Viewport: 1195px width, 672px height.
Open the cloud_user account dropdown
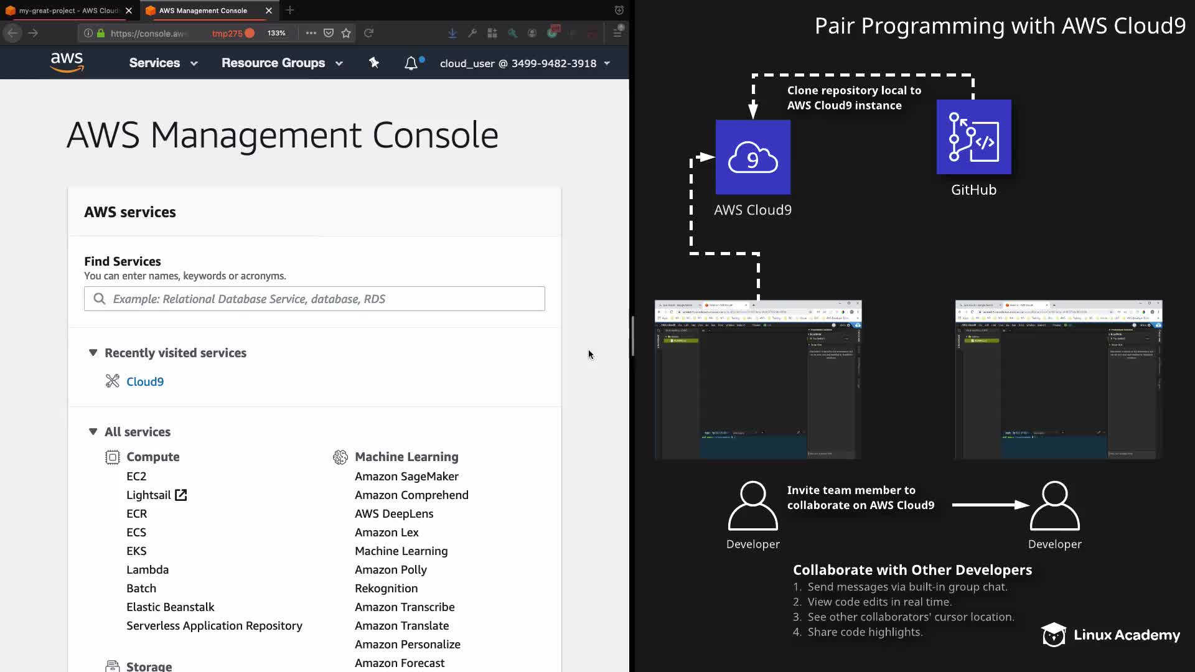525,63
